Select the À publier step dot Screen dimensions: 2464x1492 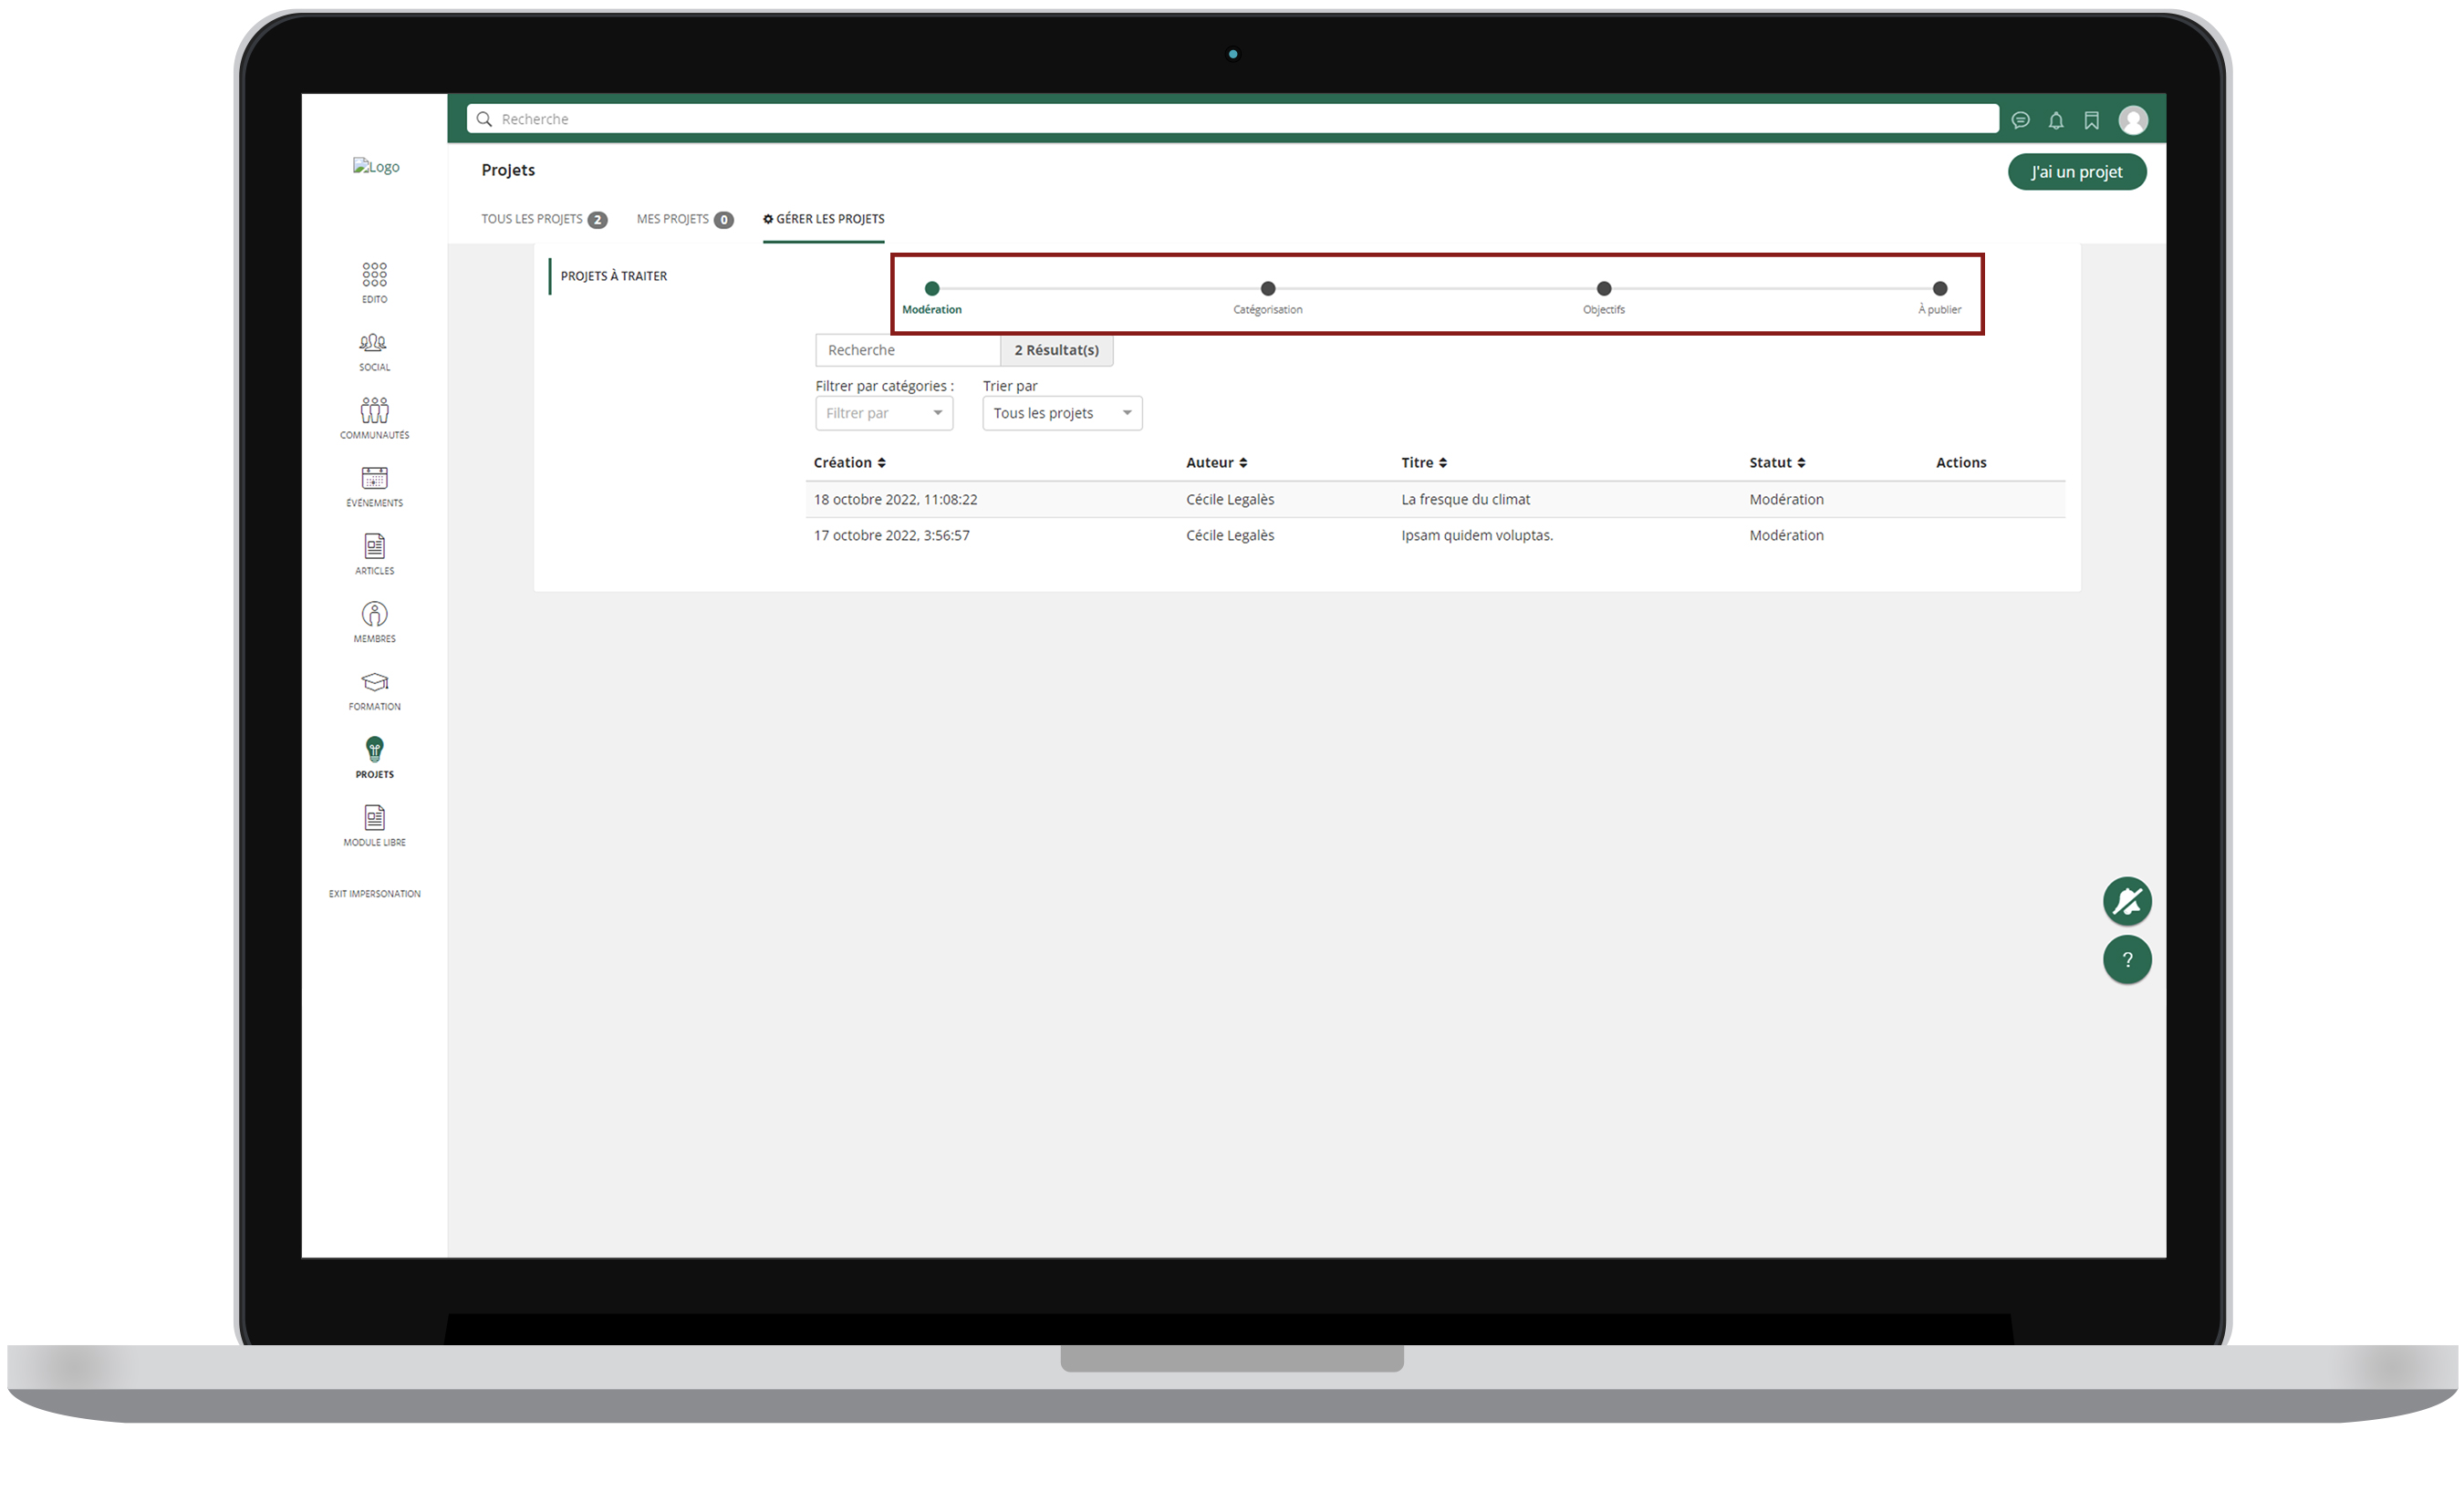click(1939, 289)
